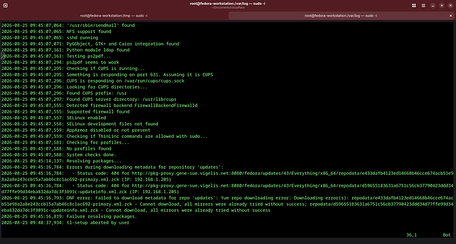Click the 'Testing ps2pdf...' line

point(56,56)
